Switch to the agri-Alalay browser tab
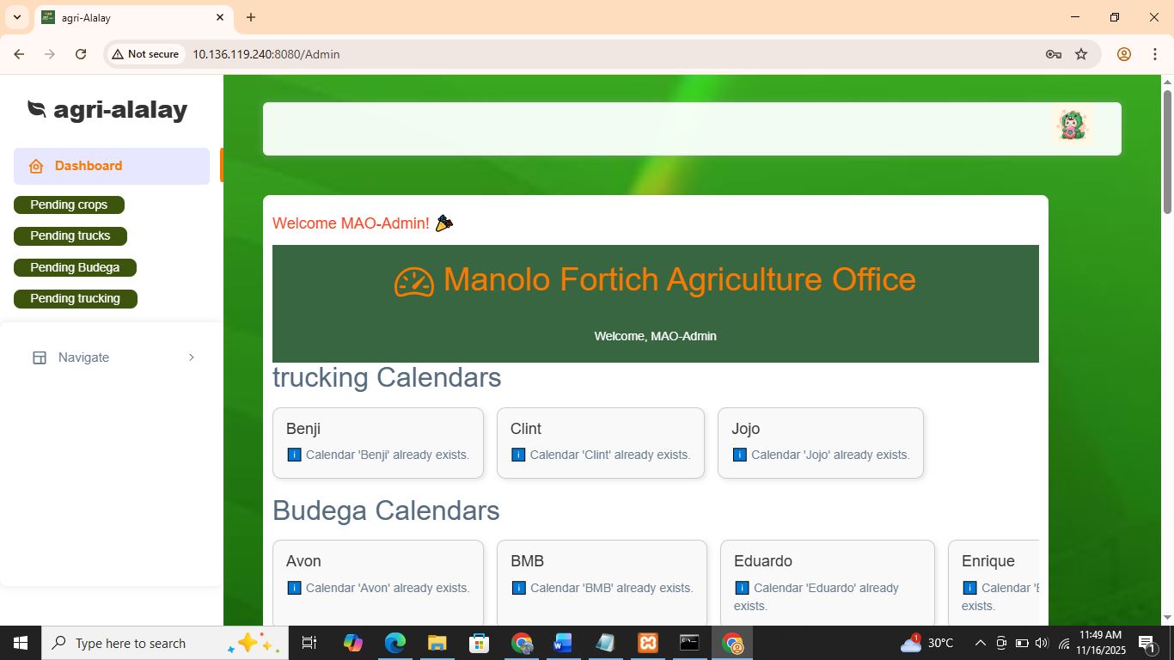1174x660 pixels. tap(129, 17)
